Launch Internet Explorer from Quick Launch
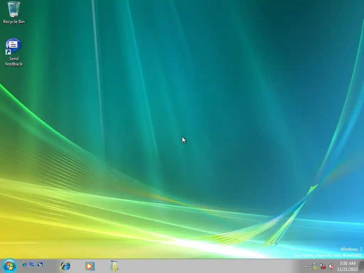 [24, 264]
